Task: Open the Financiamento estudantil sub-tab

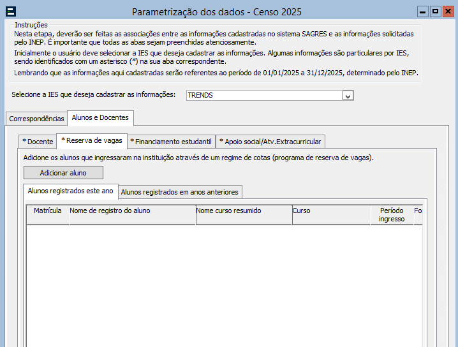Action: click(172, 142)
